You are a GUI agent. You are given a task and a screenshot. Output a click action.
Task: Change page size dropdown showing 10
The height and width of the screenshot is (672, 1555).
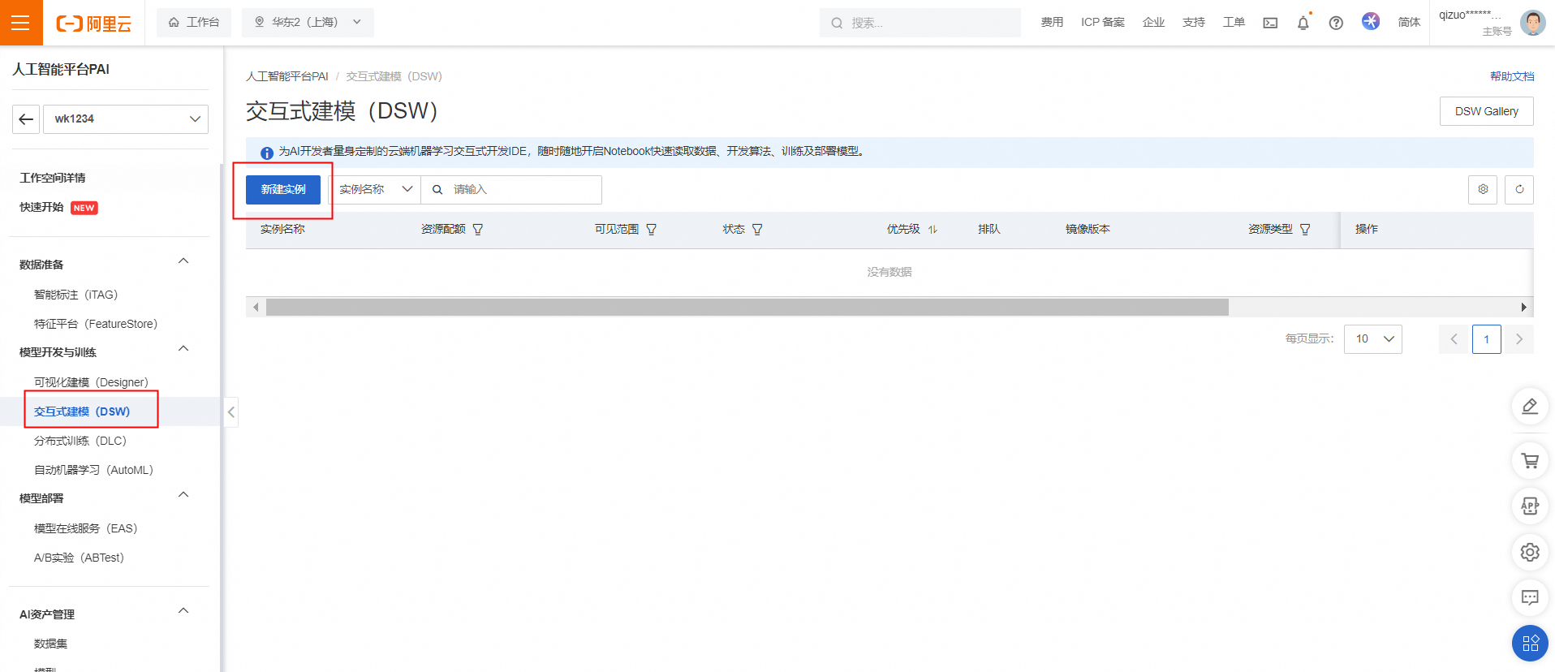tap(1373, 339)
